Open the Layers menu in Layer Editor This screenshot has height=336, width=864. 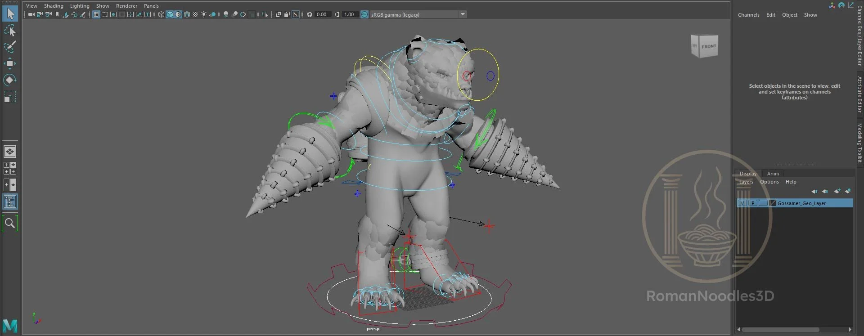pos(746,182)
